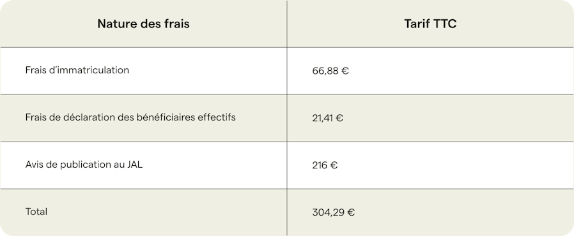Click the euro sign next to 304,29
This screenshot has width=574, height=236.
point(351,212)
